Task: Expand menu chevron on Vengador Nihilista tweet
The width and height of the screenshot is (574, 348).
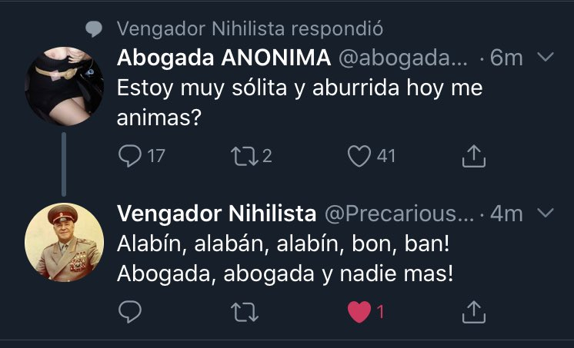Action: click(545, 213)
